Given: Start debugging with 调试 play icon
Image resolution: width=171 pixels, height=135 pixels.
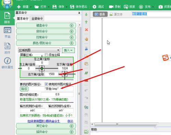Looking at the screenshot, I should coord(94,7).
